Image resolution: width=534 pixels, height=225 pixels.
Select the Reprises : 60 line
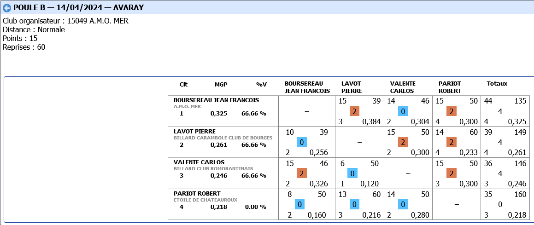[24, 47]
